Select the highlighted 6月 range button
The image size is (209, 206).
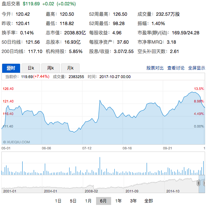[x=104, y=201]
